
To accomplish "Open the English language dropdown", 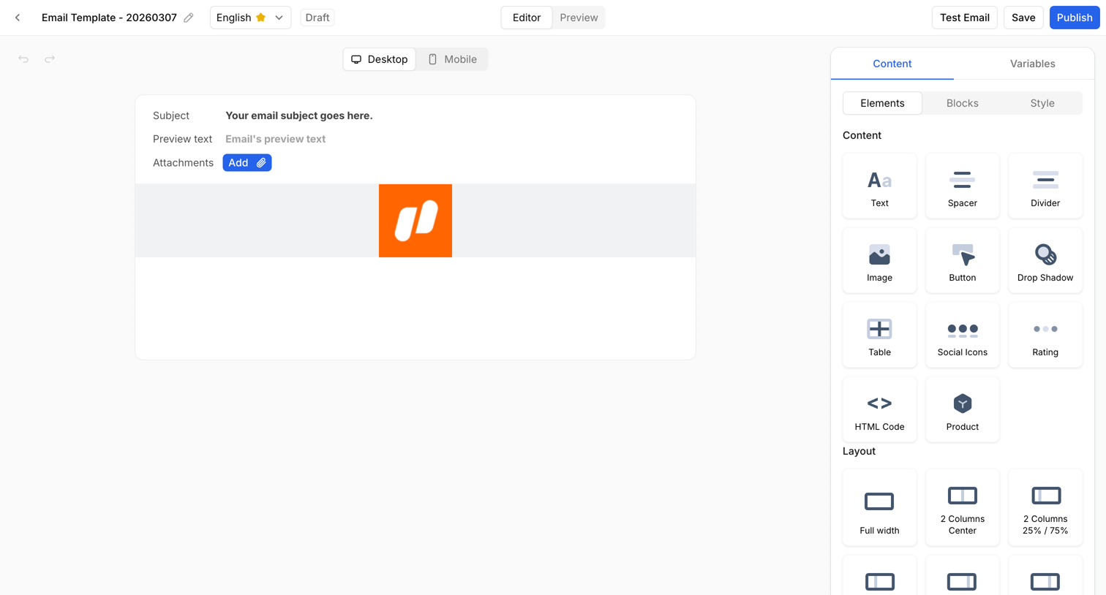I will click(250, 18).
